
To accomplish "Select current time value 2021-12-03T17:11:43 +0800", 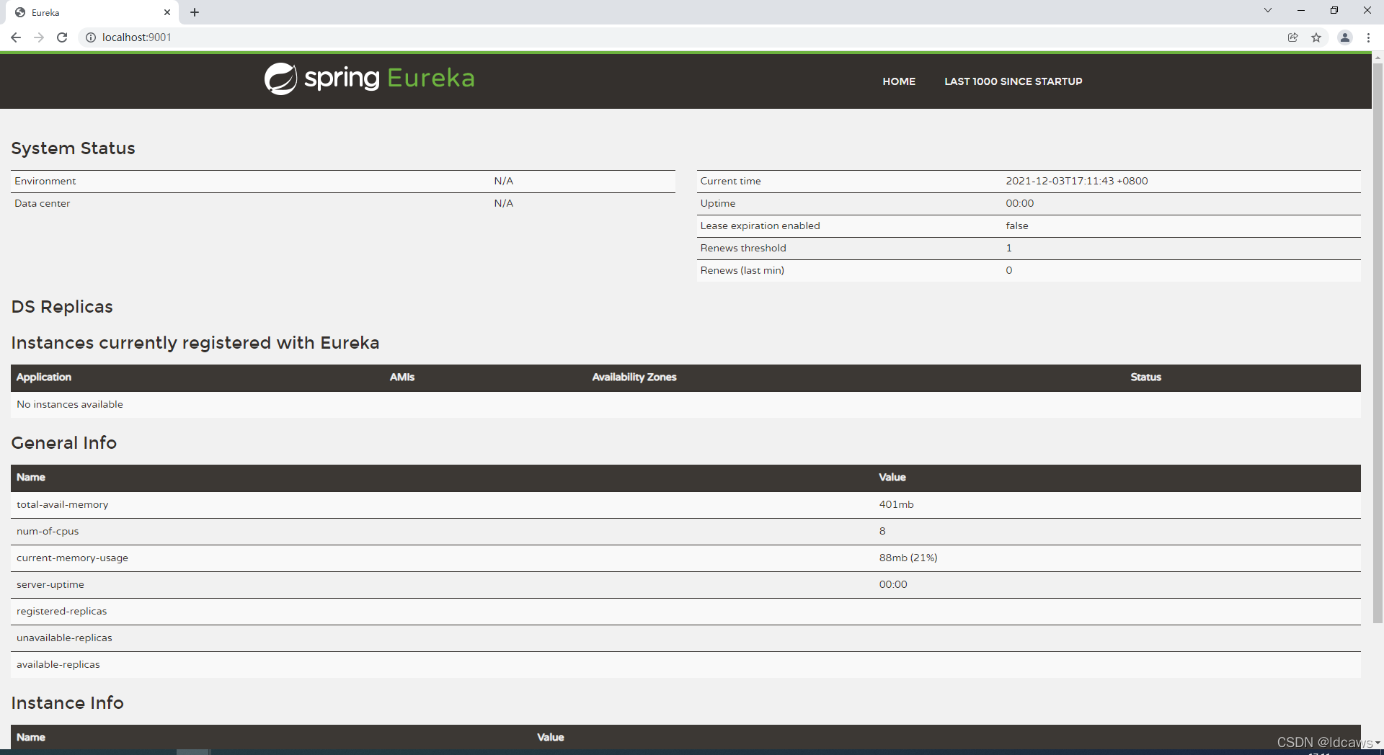I will click(1077, 182).
